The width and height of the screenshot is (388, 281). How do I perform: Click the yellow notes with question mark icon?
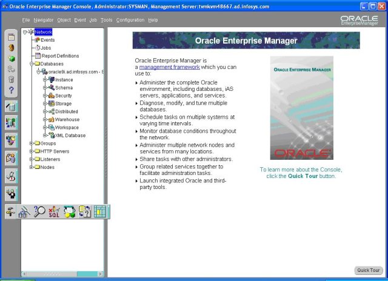coord(85,212)
